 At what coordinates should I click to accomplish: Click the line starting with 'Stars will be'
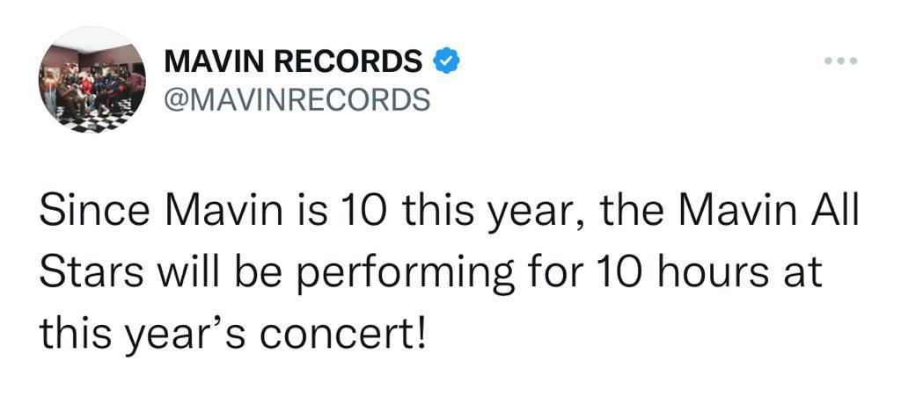[431, 273]
